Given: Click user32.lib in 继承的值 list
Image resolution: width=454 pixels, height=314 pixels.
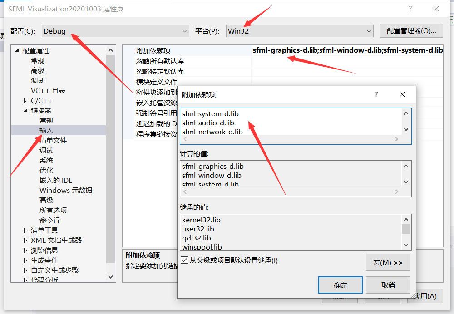Looking at the screenshot, I should [x=198, y=229].
